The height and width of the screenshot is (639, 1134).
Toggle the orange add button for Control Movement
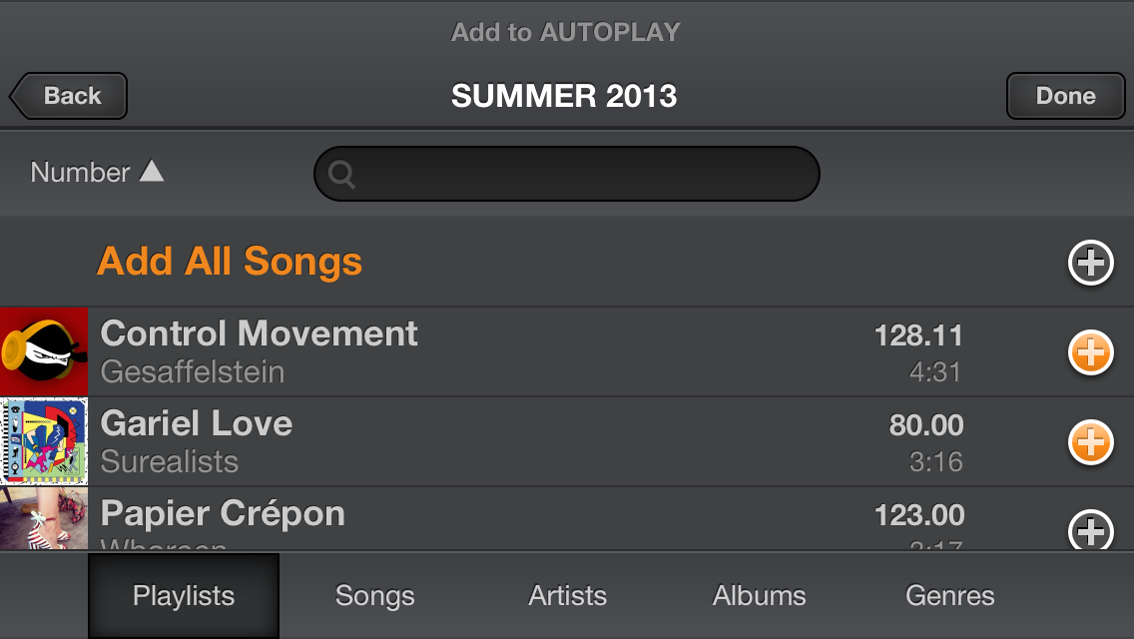tap(1090, 352)
